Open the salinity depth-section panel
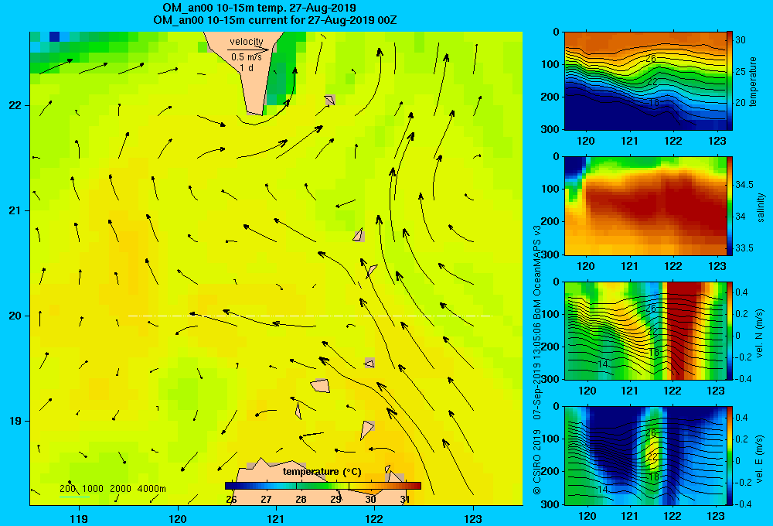The width and height of the screenshot is (773, 526). [645, 206]
